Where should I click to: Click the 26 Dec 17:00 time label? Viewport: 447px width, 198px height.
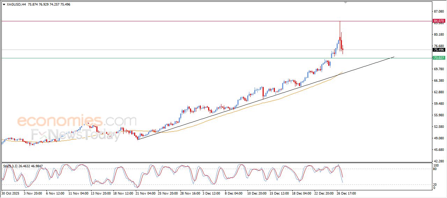346,193
